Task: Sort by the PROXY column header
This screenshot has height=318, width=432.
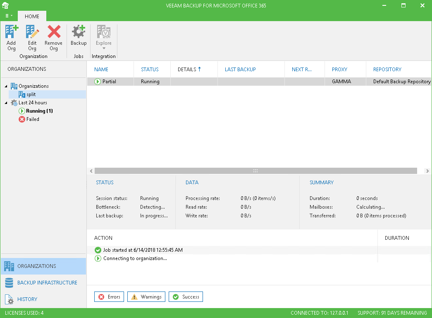Action: pyautogui.click(x=339, y=70)
